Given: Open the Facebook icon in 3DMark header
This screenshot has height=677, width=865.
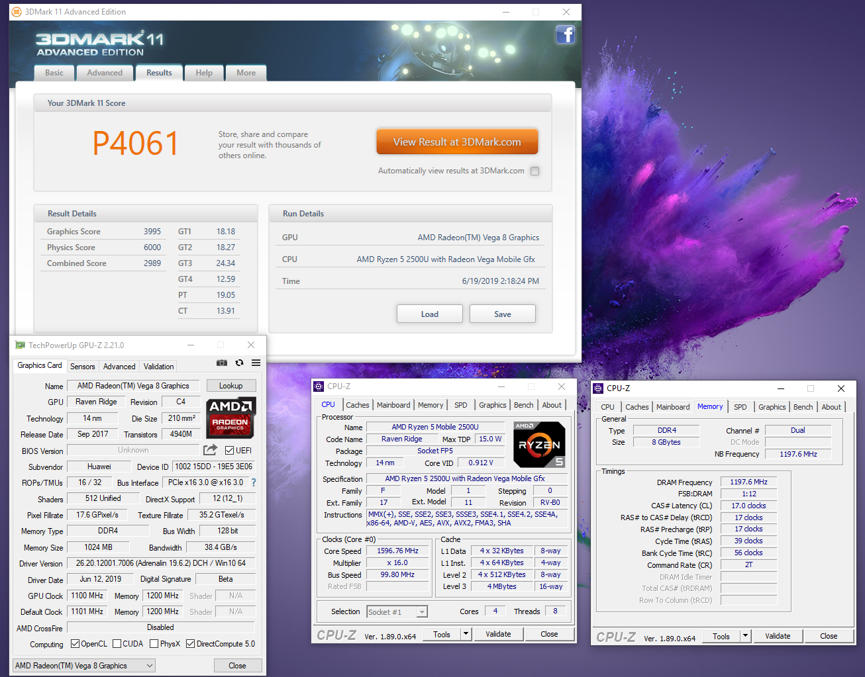Looking at the screenshot, I should pos(565,34).
